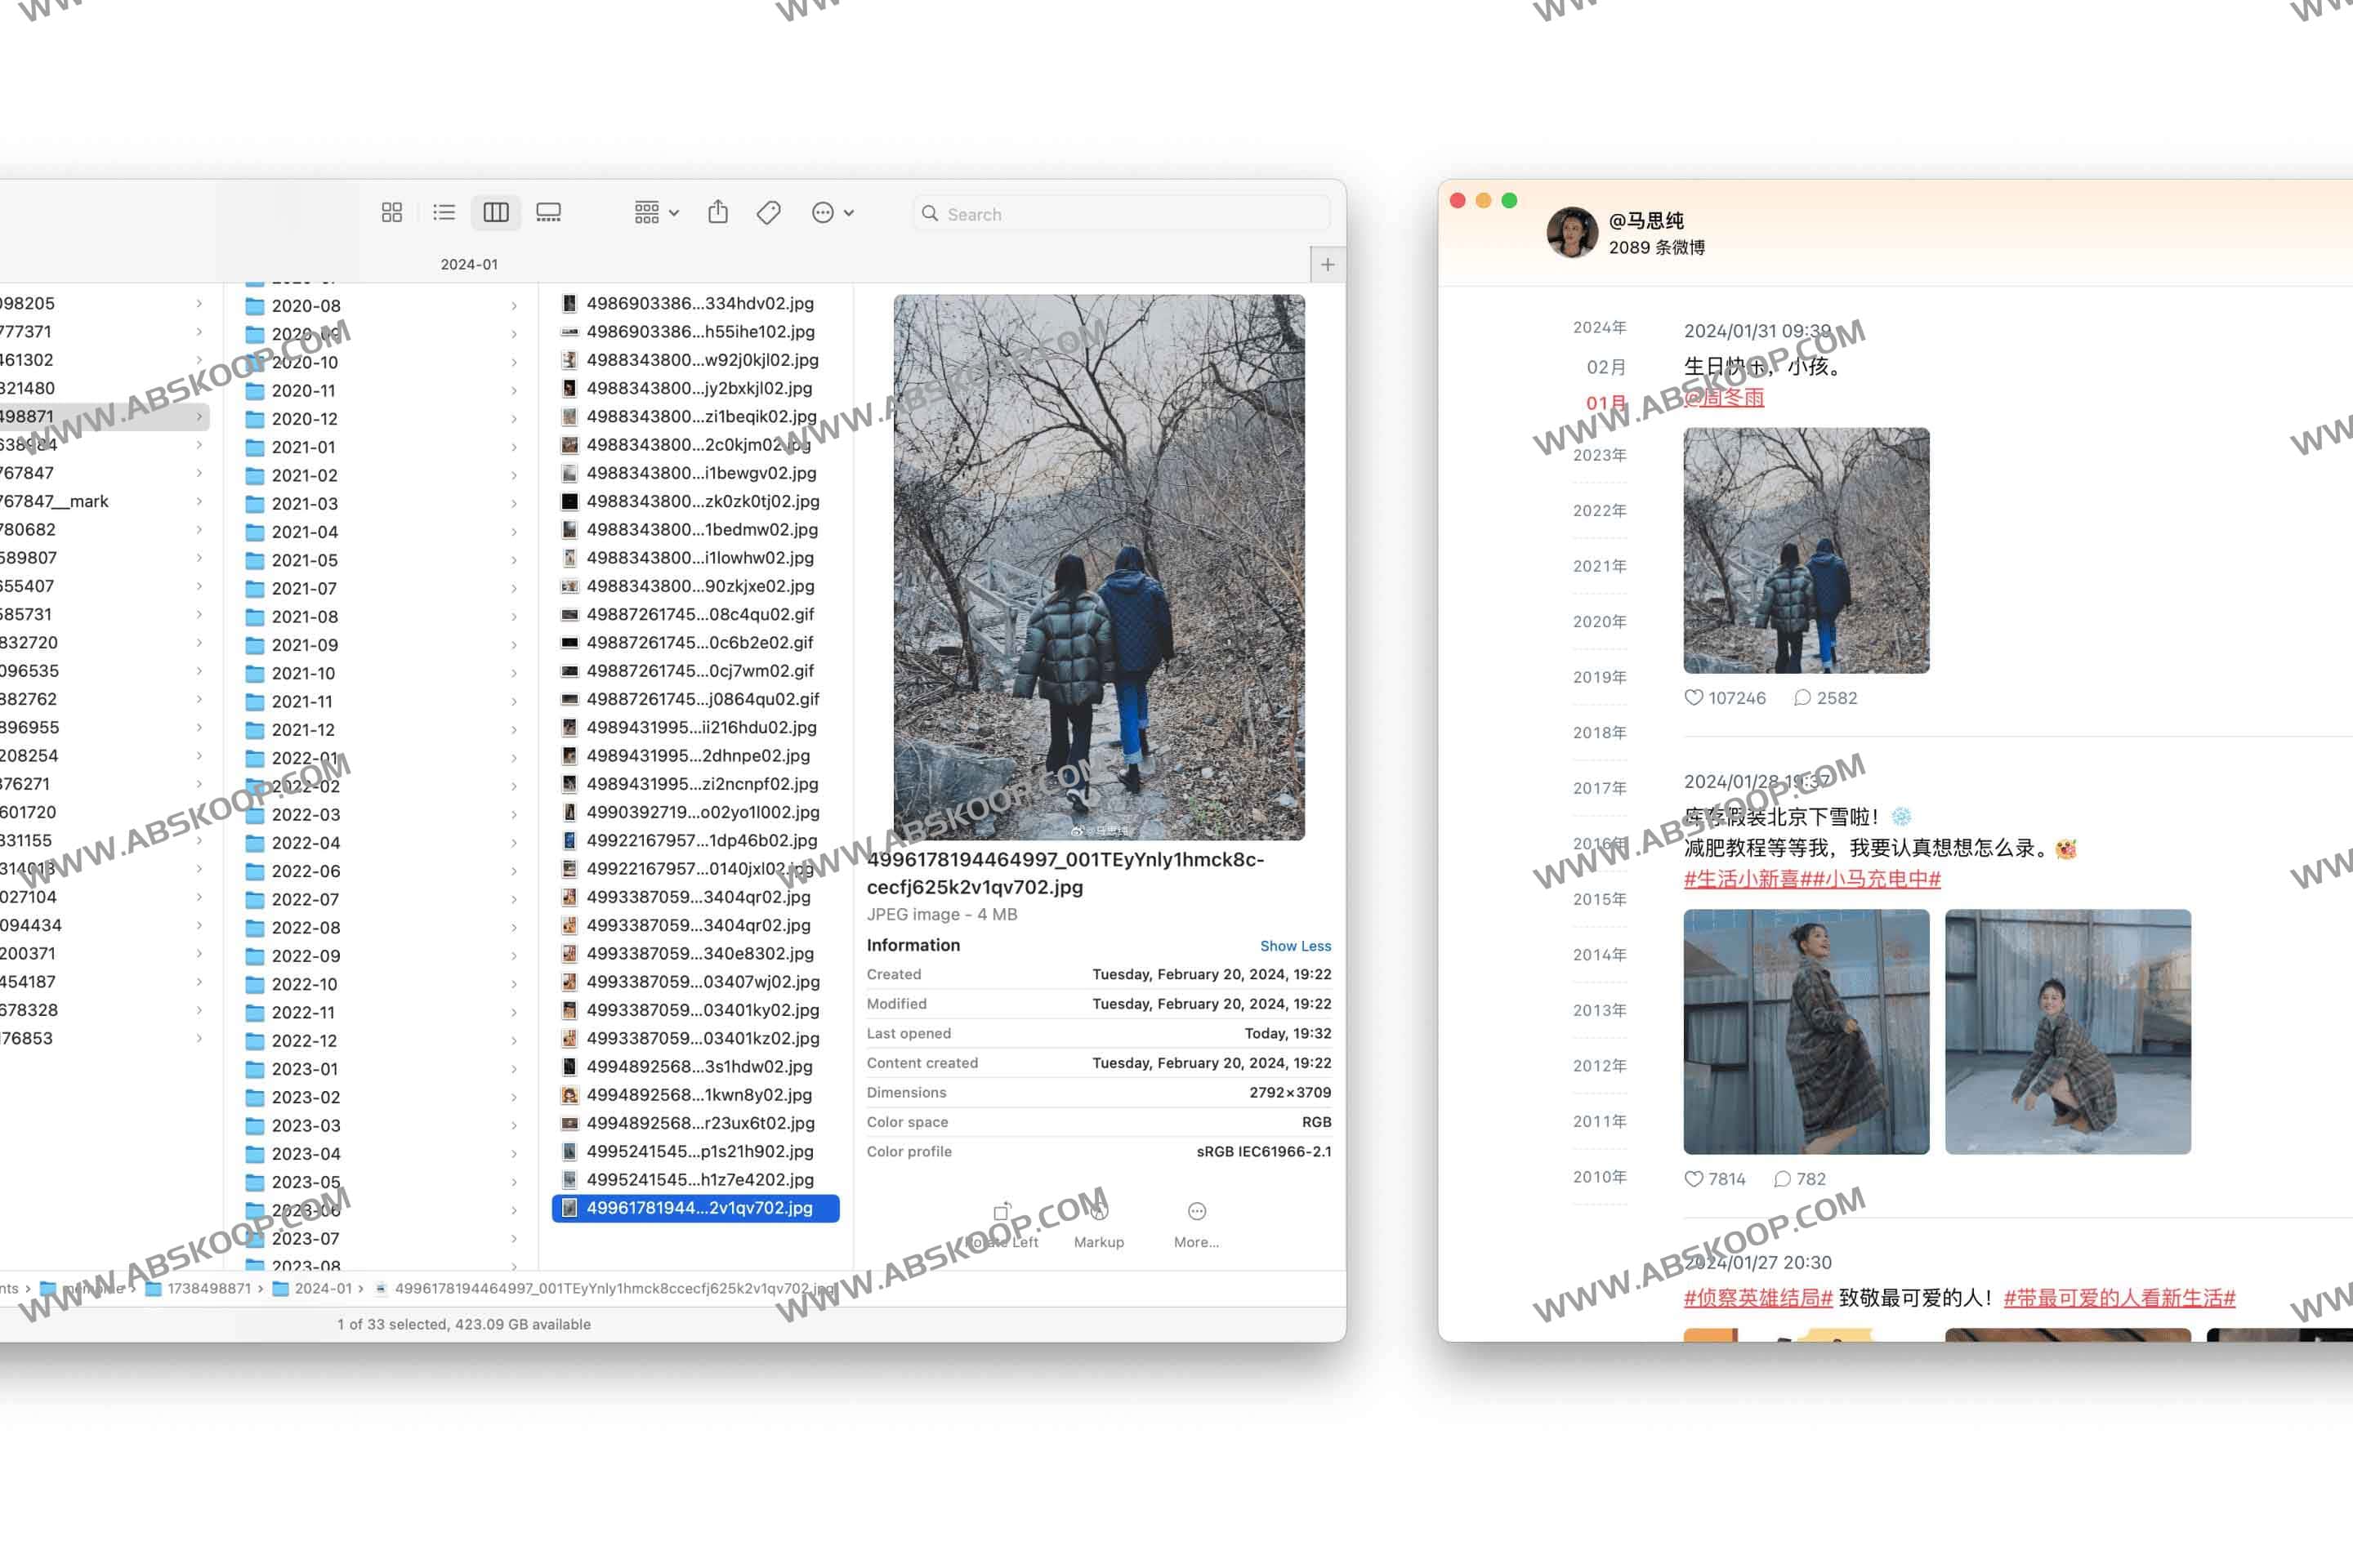The height and width of the screenshot is (1568, 2353).
Task: Click the Share toolbar icon
Action: pyautogui.click(x=717, y=213)
